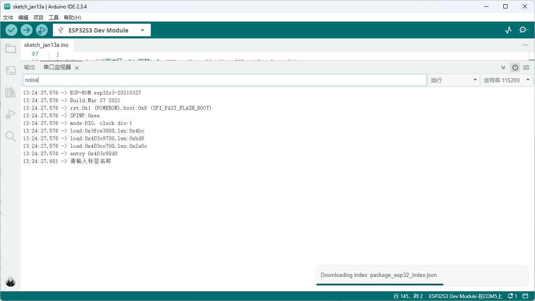Open the ESP32S3 Dev Module board selector

(102, 30)
